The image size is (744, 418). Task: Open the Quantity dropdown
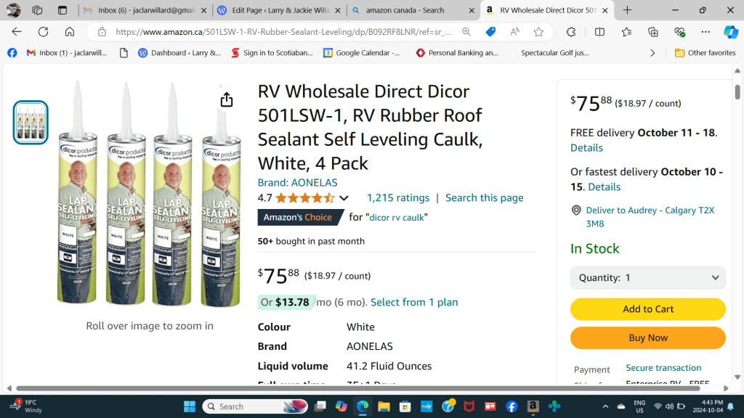click(647, 277)
